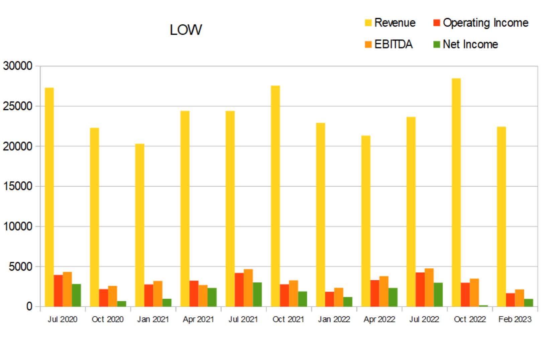Select the 'EBITDA' legend label

pyautogui.click(x=394, y=44)
